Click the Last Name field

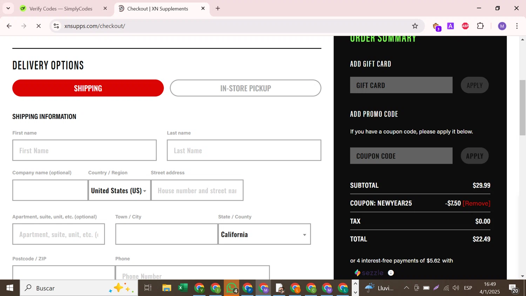(x=244, y=150)
